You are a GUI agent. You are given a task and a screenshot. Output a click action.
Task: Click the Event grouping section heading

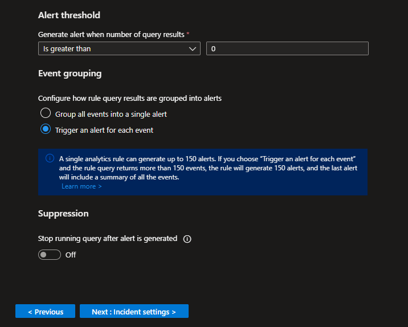coord(70,73)
